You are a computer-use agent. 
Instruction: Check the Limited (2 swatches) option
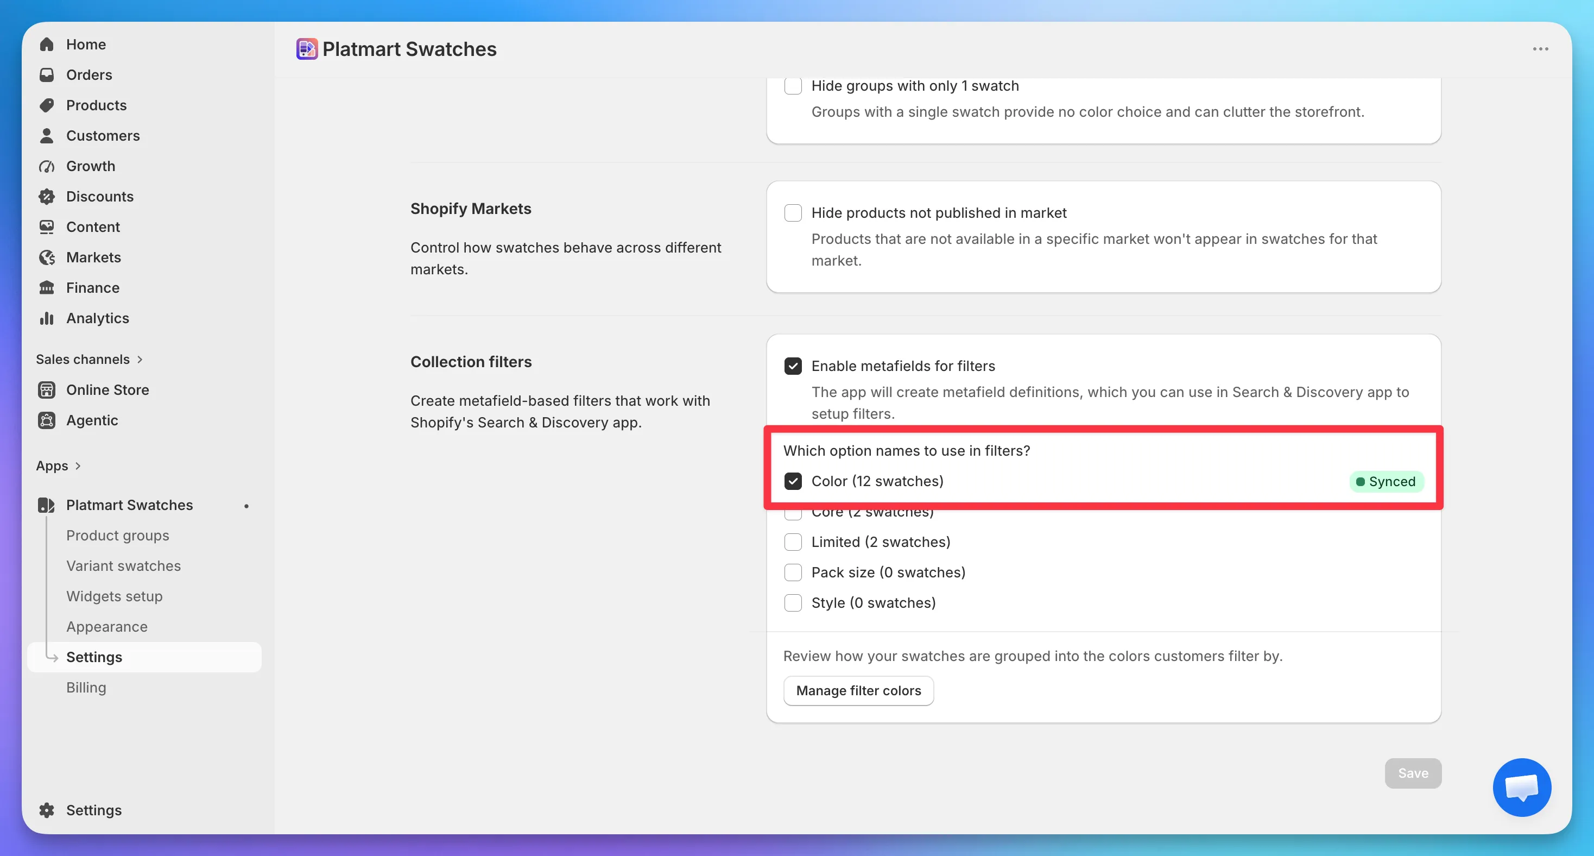click(x=793, y=542)
